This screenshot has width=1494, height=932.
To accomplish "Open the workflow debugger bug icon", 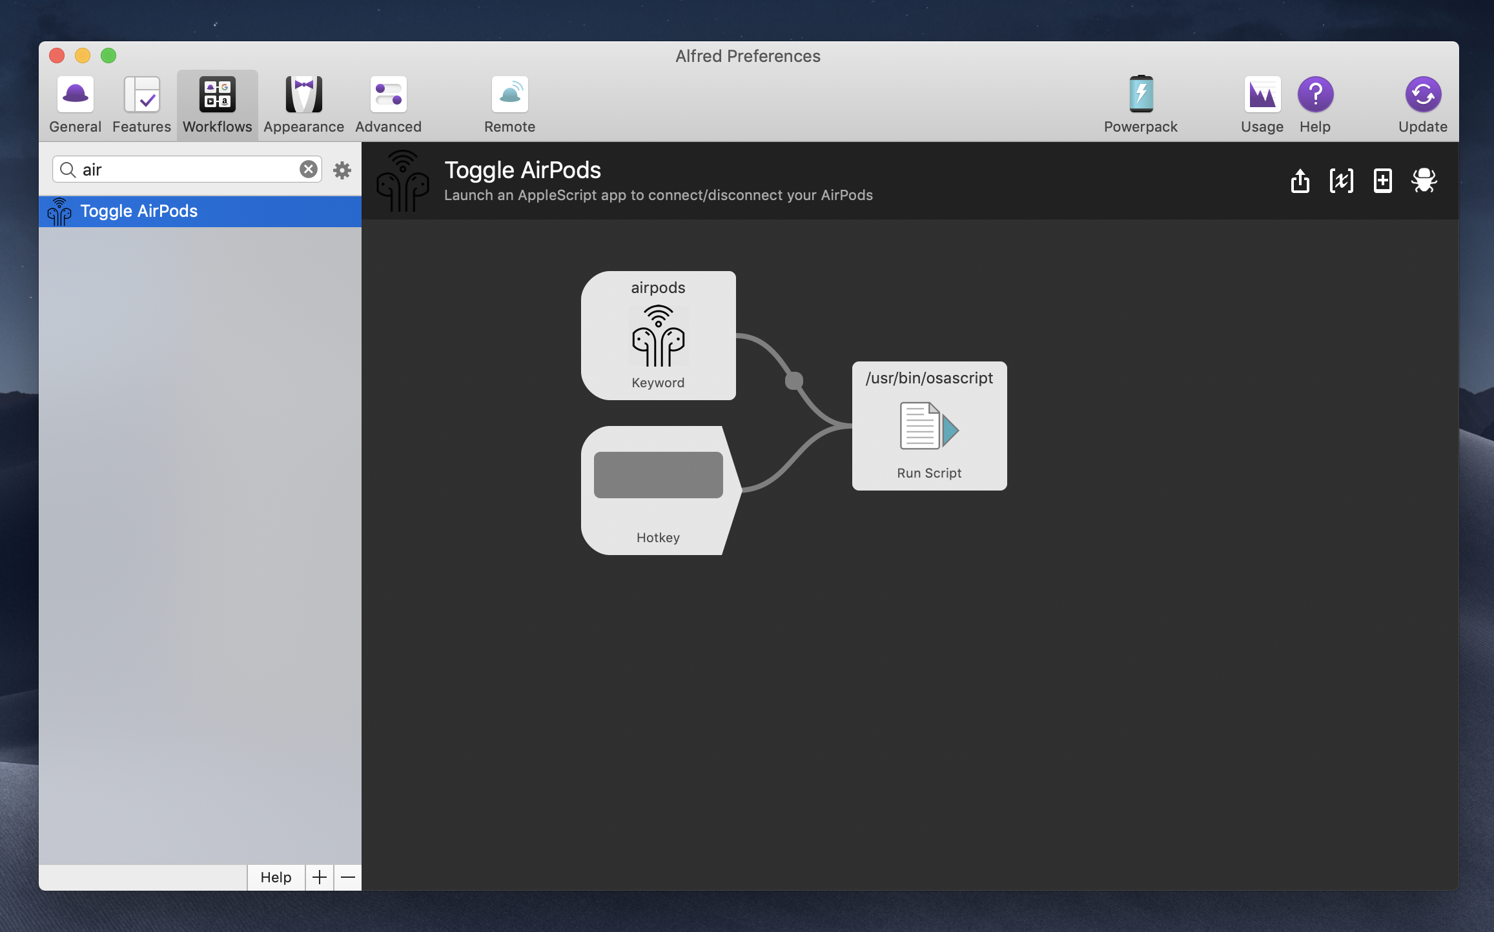I will 1424,181.
